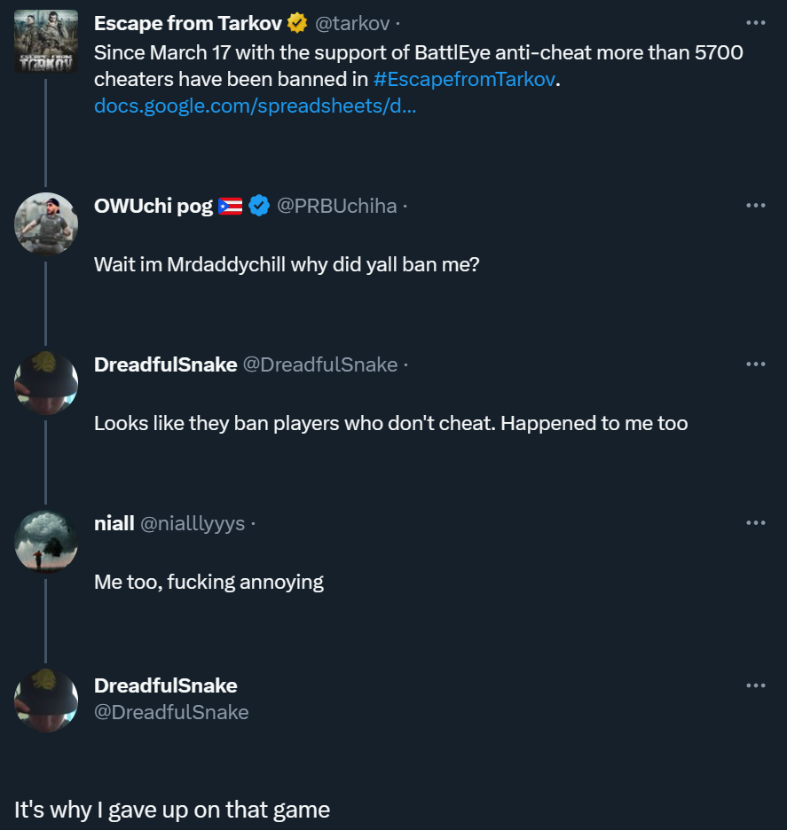The height and width of the screenshot is (830, 787).
Task: Click the first DreadfulSnake reply avatar
Action: click(x=45, y=382)
